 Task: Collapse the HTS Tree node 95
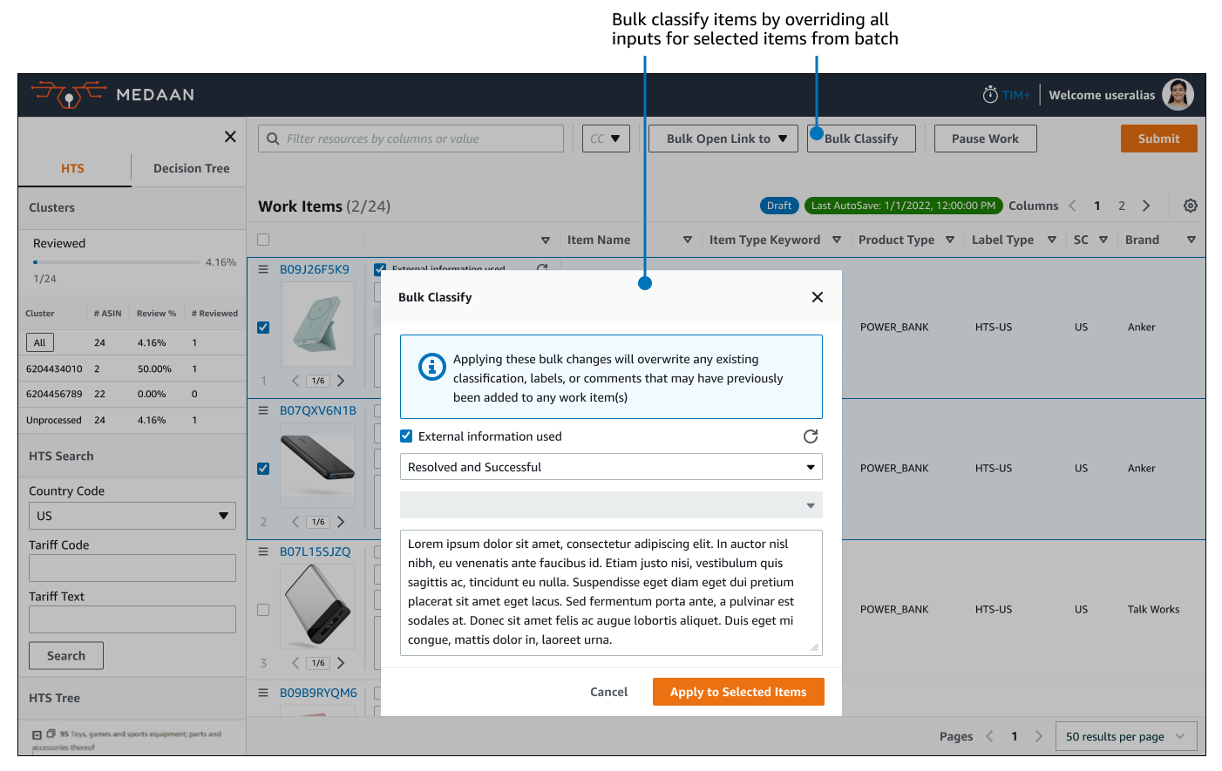37,734
